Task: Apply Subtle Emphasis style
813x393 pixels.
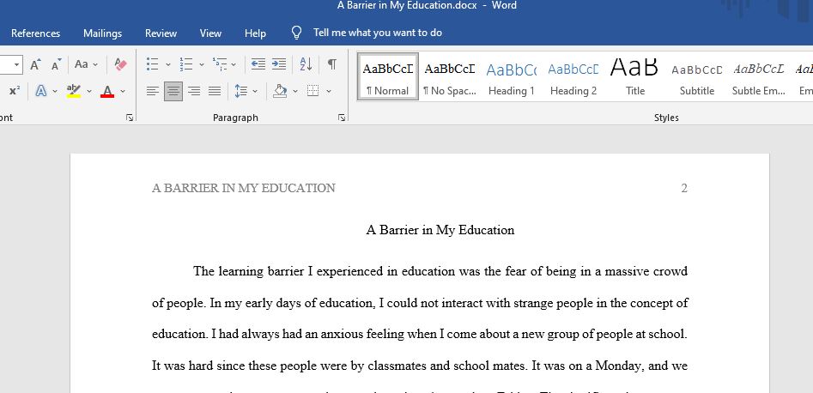Action: click(759, 76)
